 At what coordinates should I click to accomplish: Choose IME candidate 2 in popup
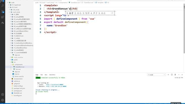78,13
